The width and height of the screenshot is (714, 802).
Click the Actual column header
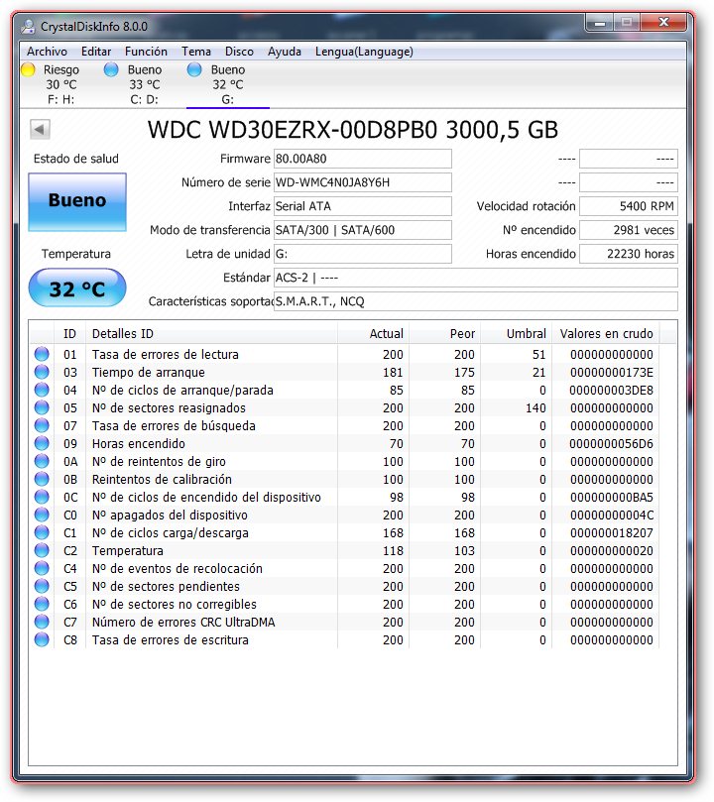coord(373,333)
